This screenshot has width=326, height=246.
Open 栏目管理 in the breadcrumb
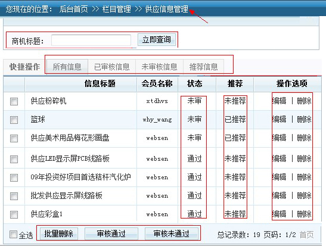[x=117, y=9]
